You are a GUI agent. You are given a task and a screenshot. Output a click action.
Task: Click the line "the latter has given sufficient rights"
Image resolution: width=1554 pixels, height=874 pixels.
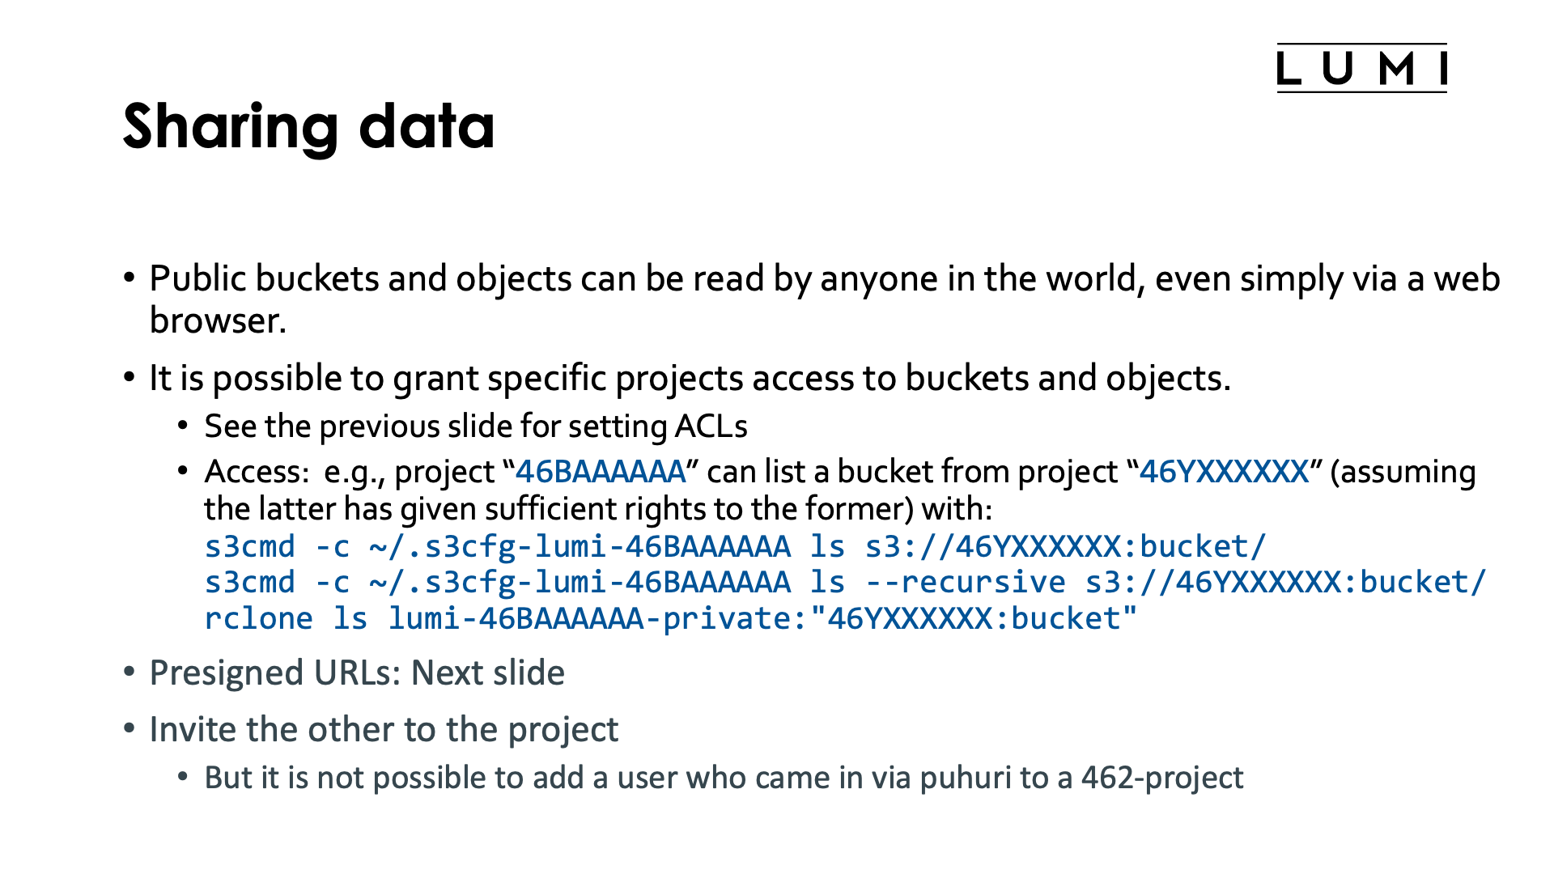pos(597,509)
